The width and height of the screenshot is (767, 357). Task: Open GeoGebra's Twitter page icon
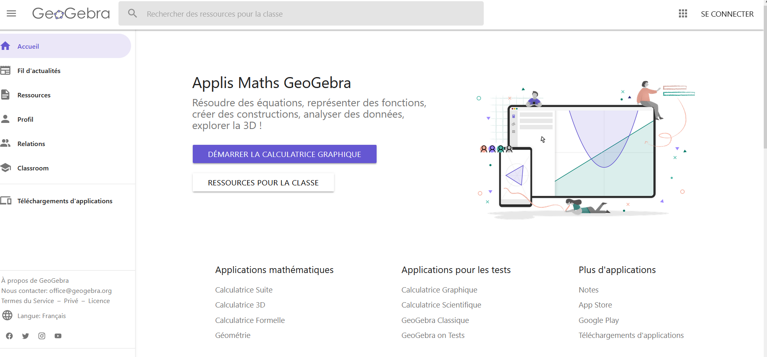click(26, 336)
